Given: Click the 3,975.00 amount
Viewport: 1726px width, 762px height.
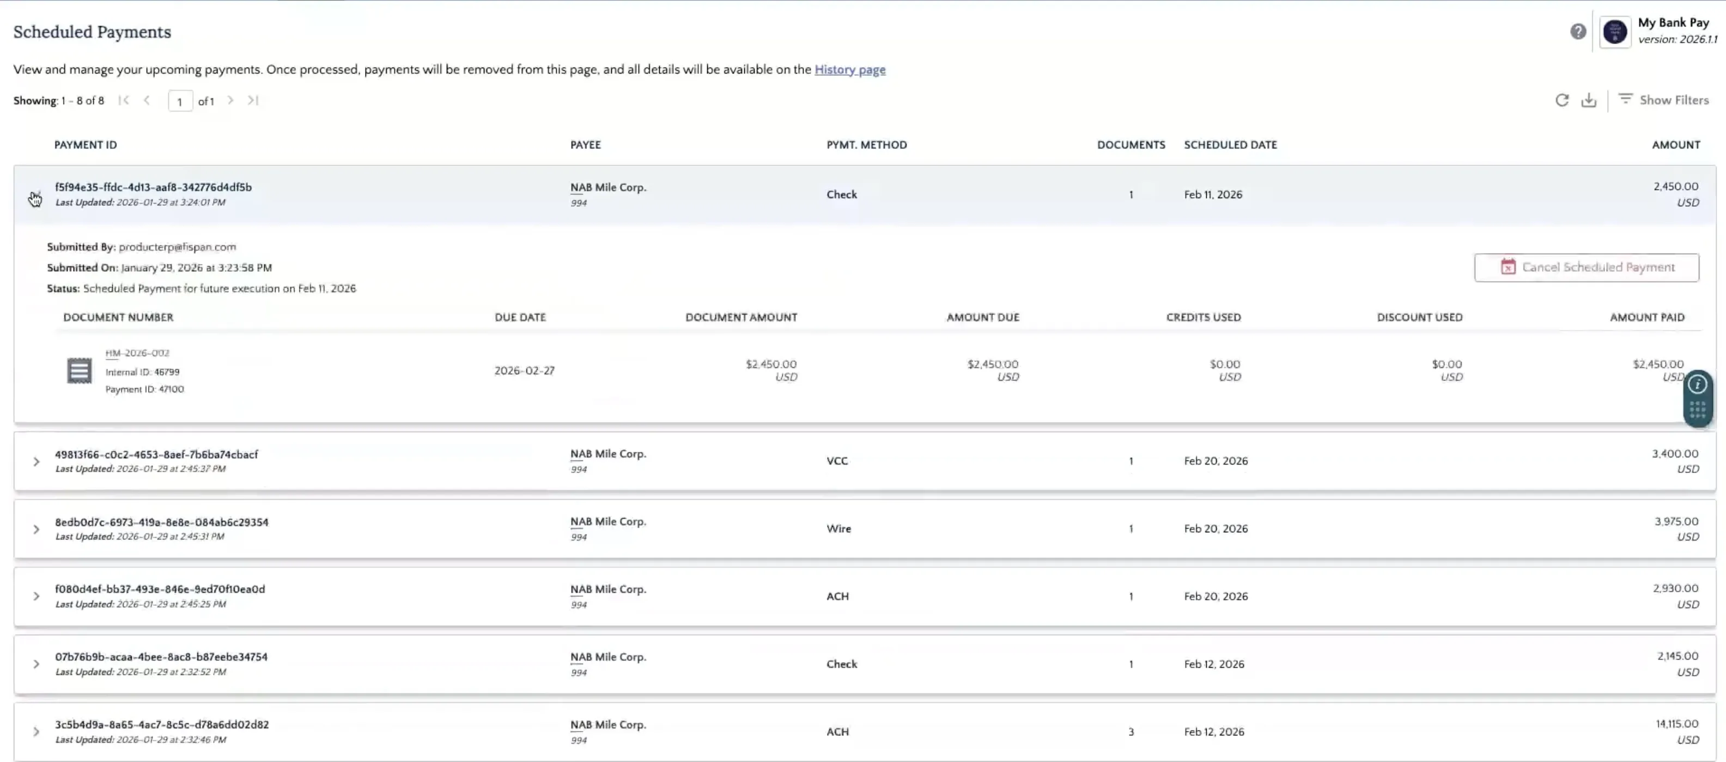Looking at the screenshot, I should click(x=1676, y=521).
